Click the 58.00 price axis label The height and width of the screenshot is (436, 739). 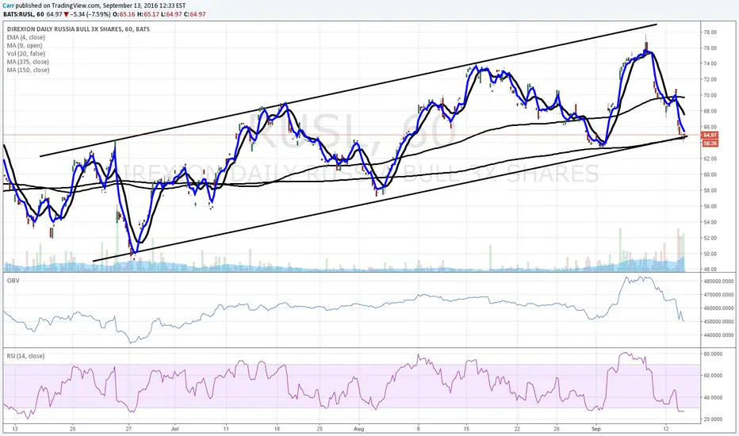tap(710, 190)
